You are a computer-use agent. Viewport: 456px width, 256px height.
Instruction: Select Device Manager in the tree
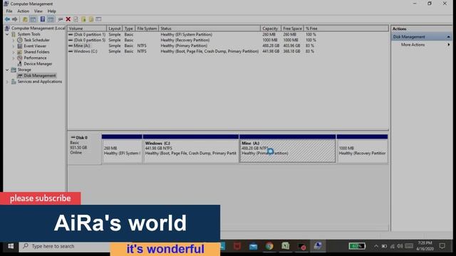coord(38,63)
